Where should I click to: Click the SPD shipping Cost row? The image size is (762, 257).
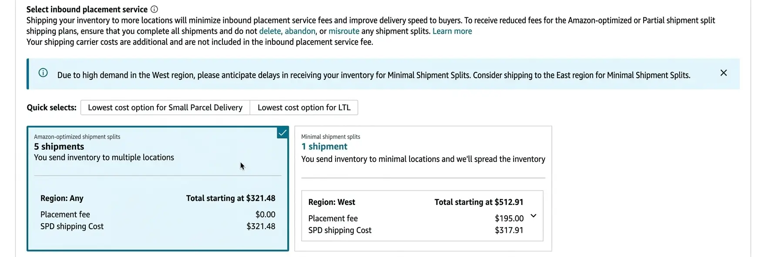coord(340,230)
